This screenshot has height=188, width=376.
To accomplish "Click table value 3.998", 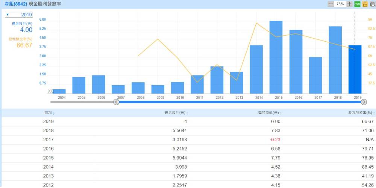I will 181,167.
